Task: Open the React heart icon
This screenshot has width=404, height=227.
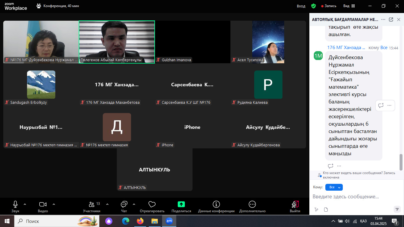Action: click(152, 205)
